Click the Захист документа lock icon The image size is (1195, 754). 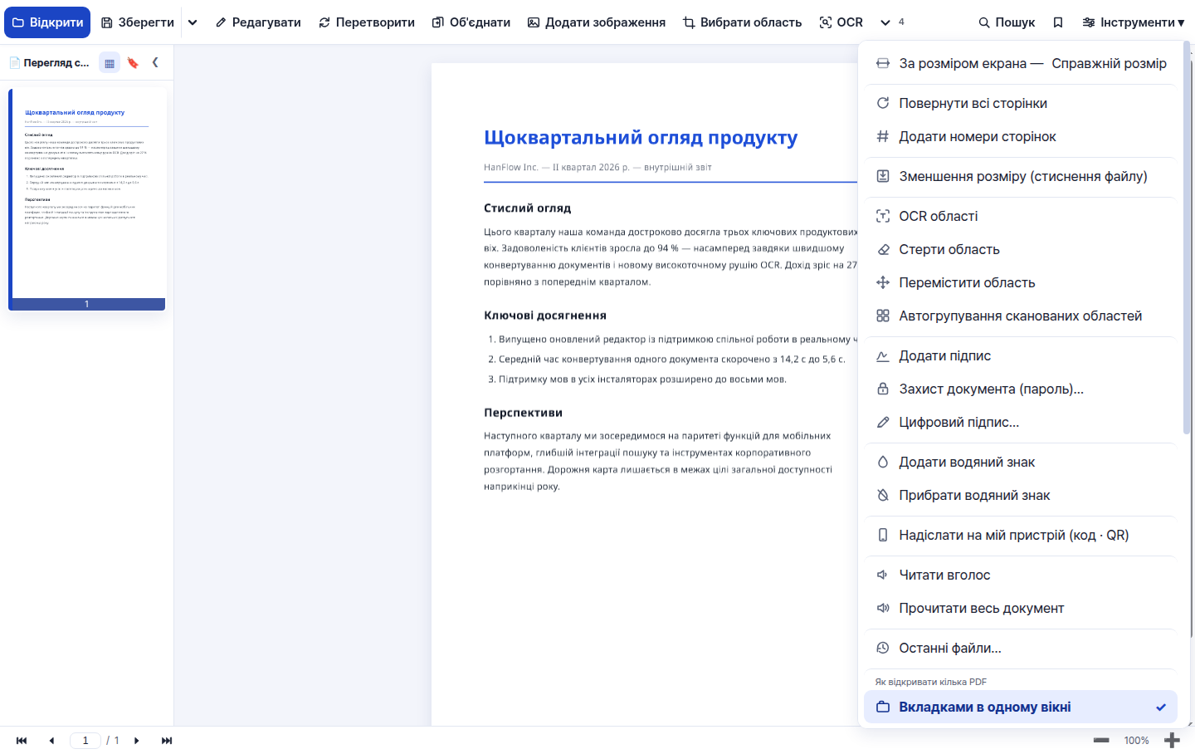(x=883, y=389)
